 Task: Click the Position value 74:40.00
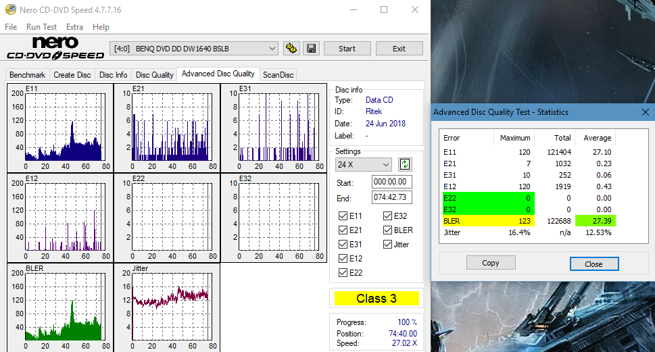pyautogui.click(x=403, y=333)
